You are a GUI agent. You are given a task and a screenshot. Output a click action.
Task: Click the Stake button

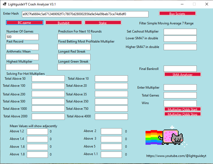click(x=103, y=22)
